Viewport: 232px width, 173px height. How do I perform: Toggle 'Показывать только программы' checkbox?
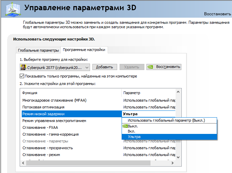click(x=22, y=76)
